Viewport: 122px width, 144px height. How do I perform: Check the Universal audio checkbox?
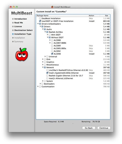47,57
